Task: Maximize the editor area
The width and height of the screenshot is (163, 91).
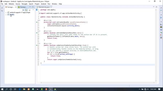Action: [x=156, y=7]
